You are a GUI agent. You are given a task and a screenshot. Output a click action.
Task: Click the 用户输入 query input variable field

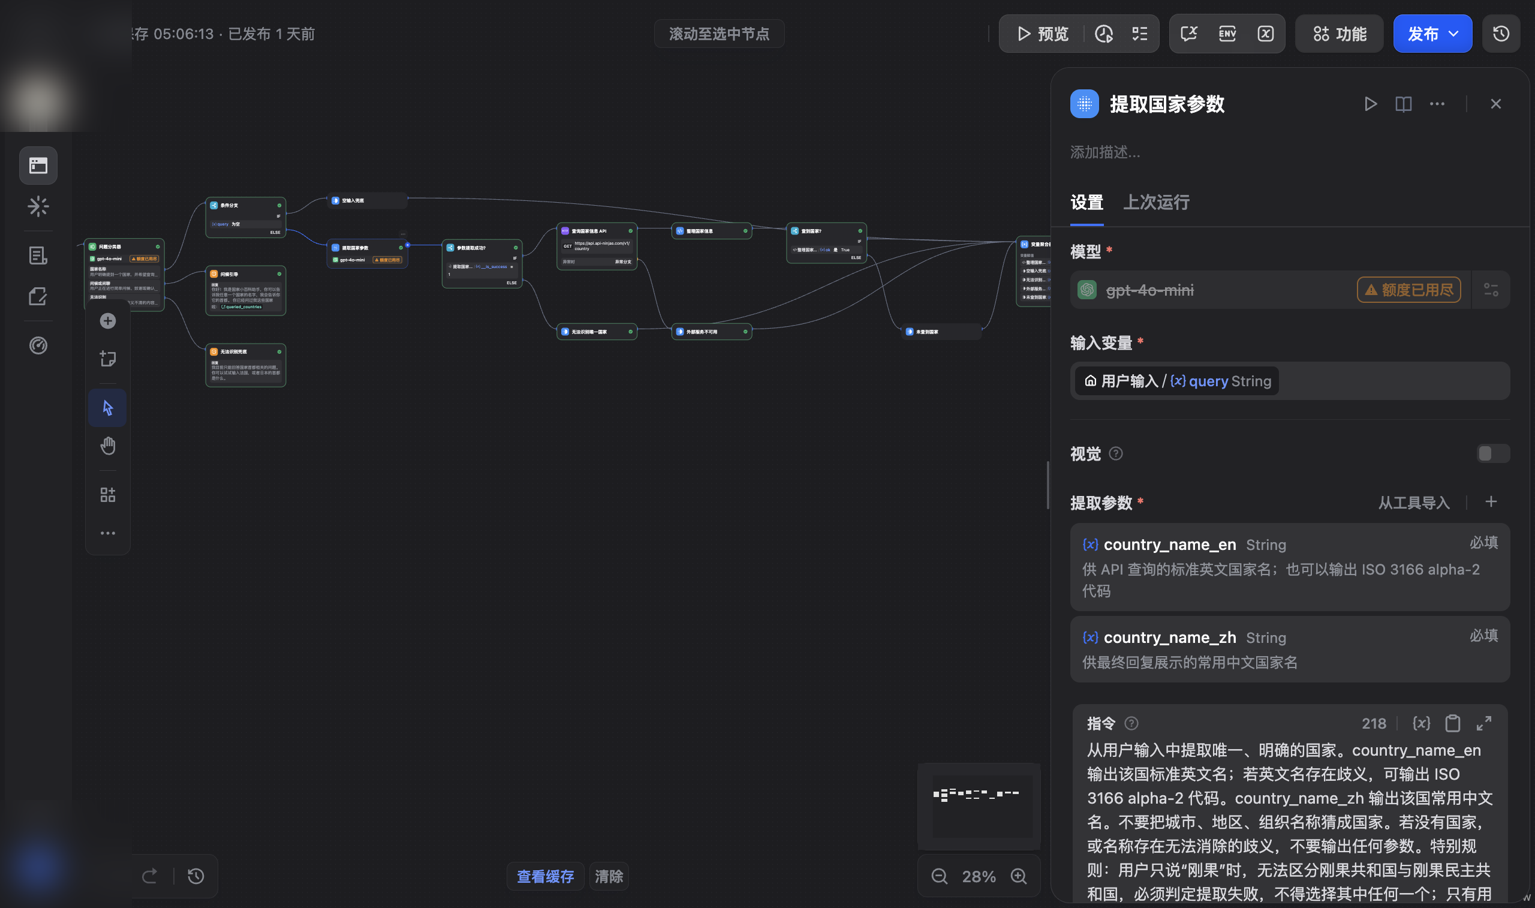[x=1290, y=381]
